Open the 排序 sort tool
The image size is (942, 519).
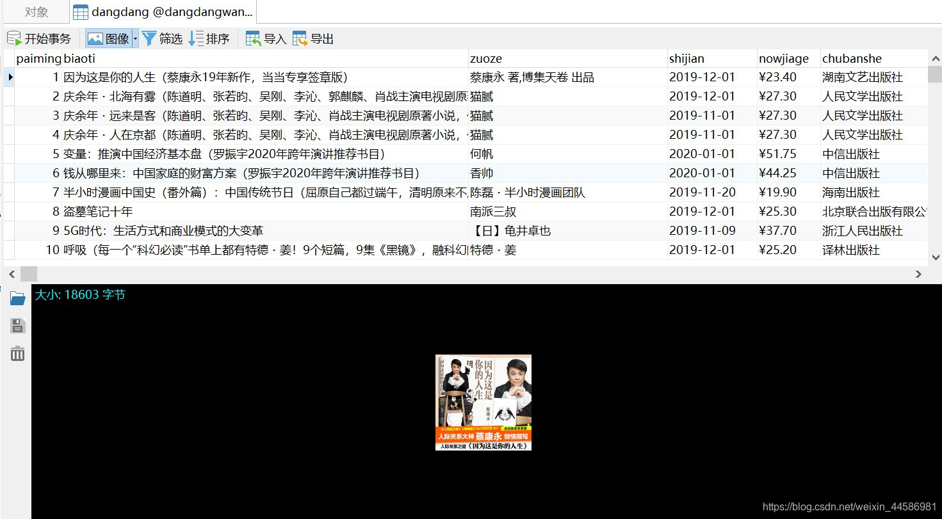(209, 39)
